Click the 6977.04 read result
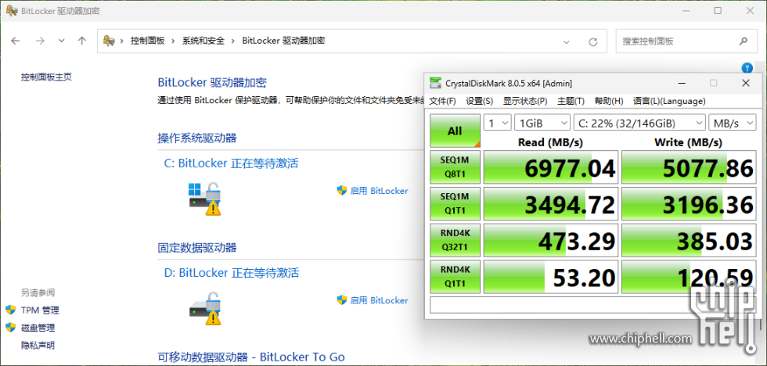The height and width of the screenshot is (366, 767). click(x=551, y=167)
